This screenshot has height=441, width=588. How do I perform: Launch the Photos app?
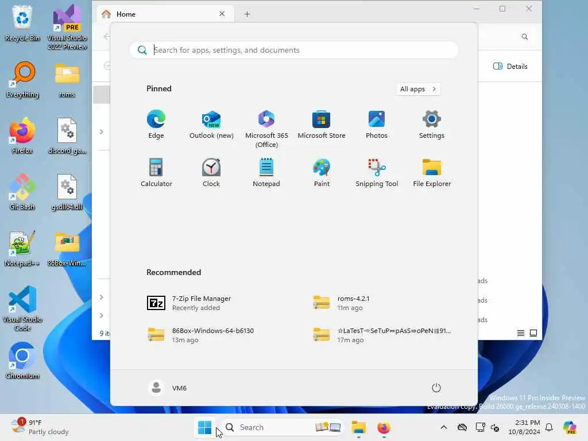coord(377,125)
